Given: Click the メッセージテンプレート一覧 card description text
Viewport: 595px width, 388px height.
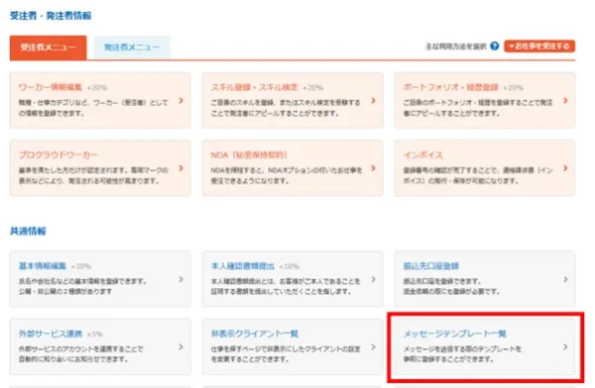Looking at the screenshot, I should point(462,354).
